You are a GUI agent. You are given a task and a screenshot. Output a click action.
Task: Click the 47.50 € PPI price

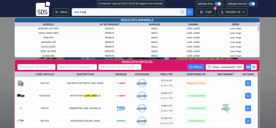[x=167, y=98]
